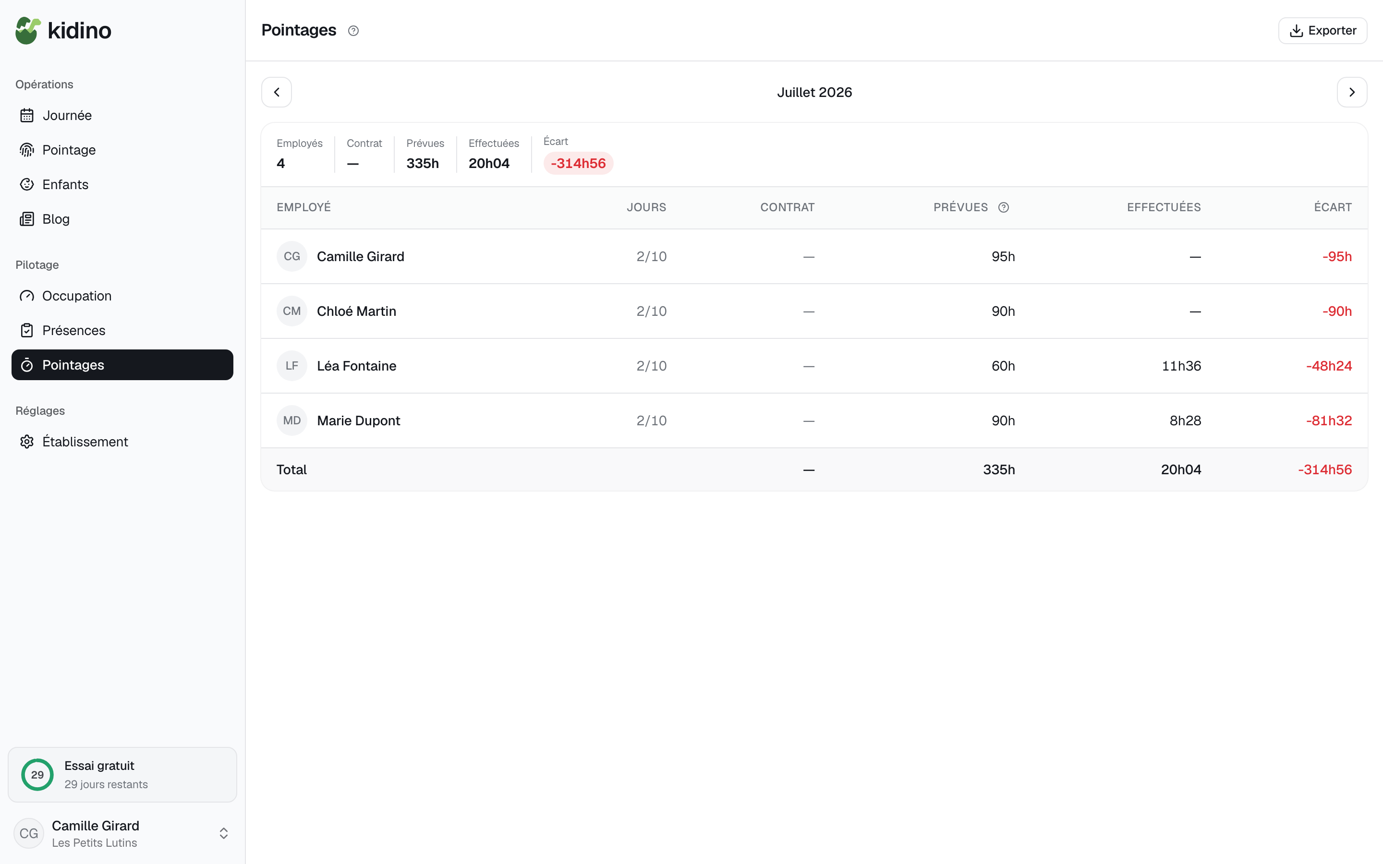Click the Occupation gauge icon
This screenshot has height=864, width=1383.
27,296
